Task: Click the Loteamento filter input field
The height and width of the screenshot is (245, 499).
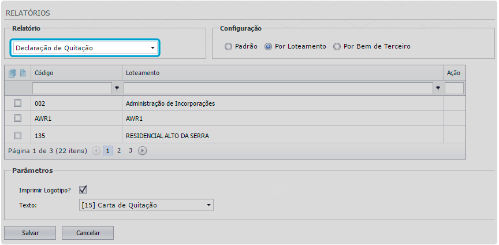Action: tap(278, 88)
